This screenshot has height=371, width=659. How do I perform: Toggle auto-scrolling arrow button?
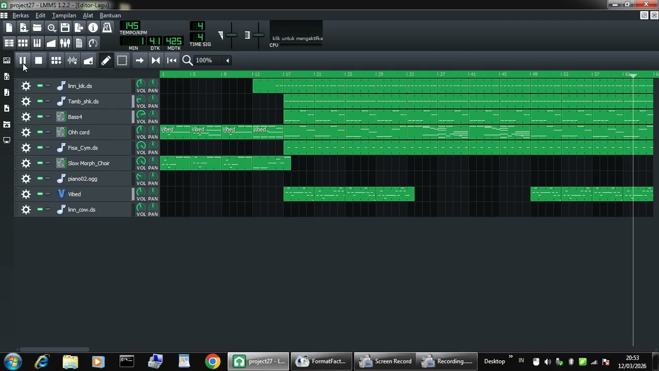[x=140, y=60]
